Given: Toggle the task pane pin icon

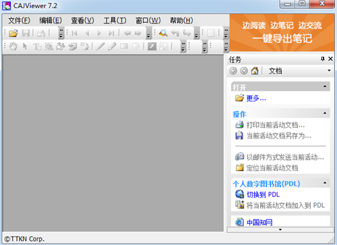Looking at the screenshot, I should [x=323, y=59].
